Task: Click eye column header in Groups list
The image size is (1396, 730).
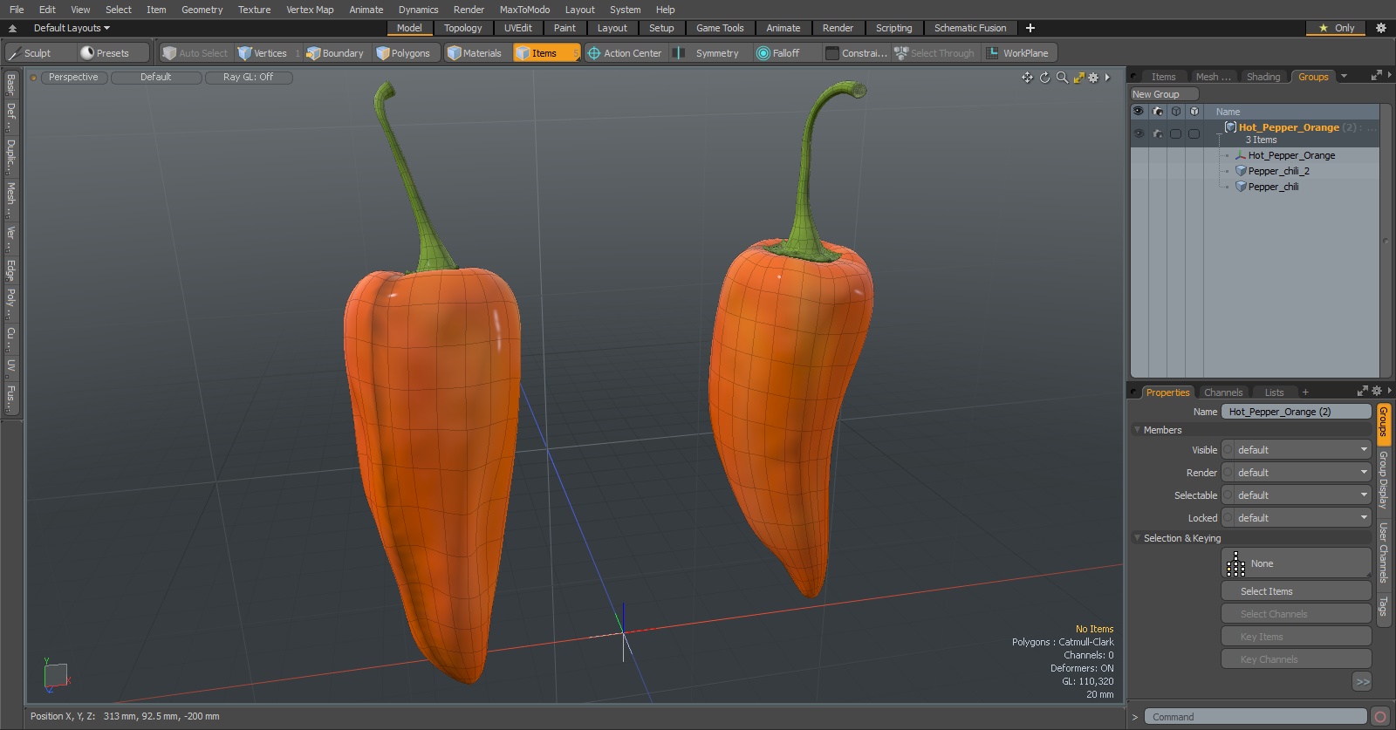Action: click(x=1139, y=112)
